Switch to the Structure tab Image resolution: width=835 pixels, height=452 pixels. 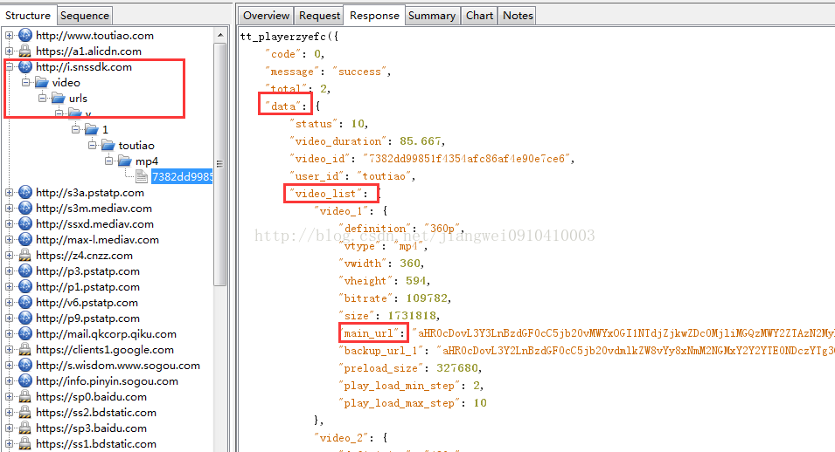click(x=28, y=16)
